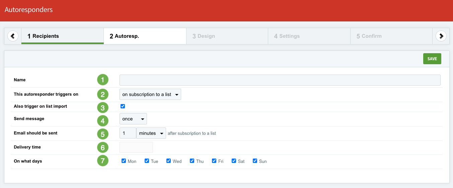The height and width of the screenshot is (188, 453).
Task: Go to previous step with left arrow
Action: click(x=13, y=36)
